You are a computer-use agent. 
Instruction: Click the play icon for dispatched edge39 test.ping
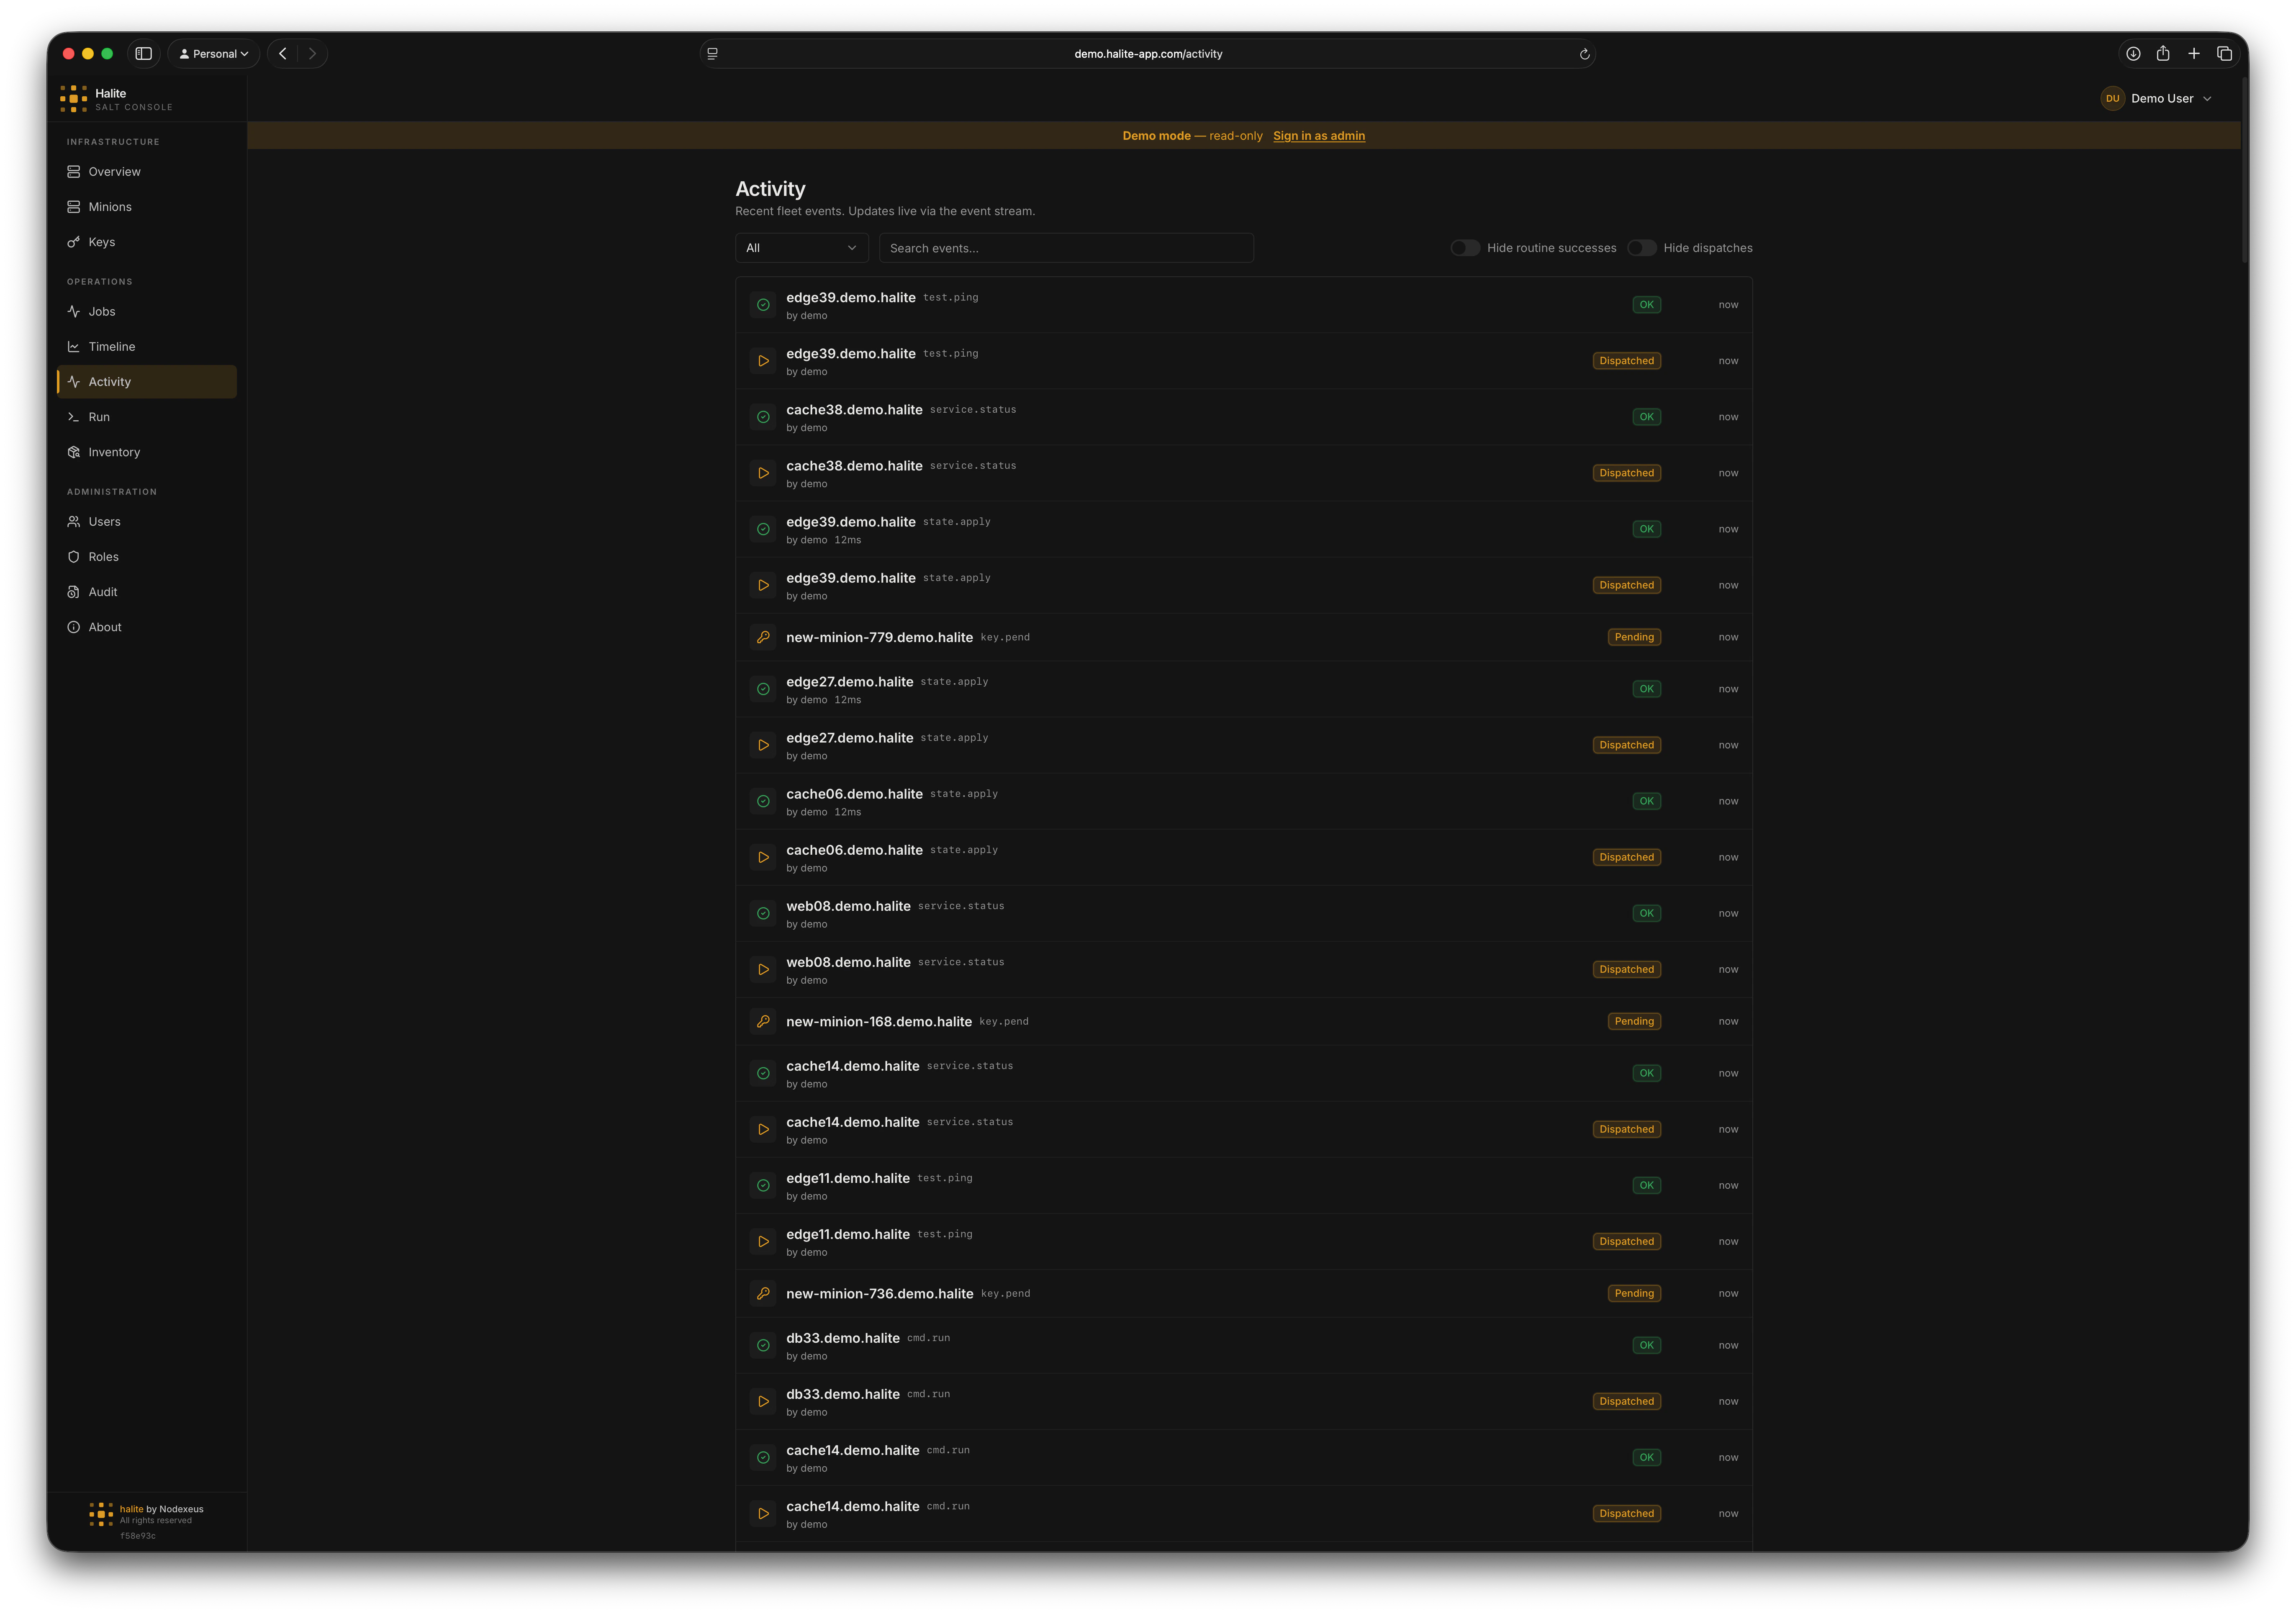pyautogui.click(x=763, y=361)
